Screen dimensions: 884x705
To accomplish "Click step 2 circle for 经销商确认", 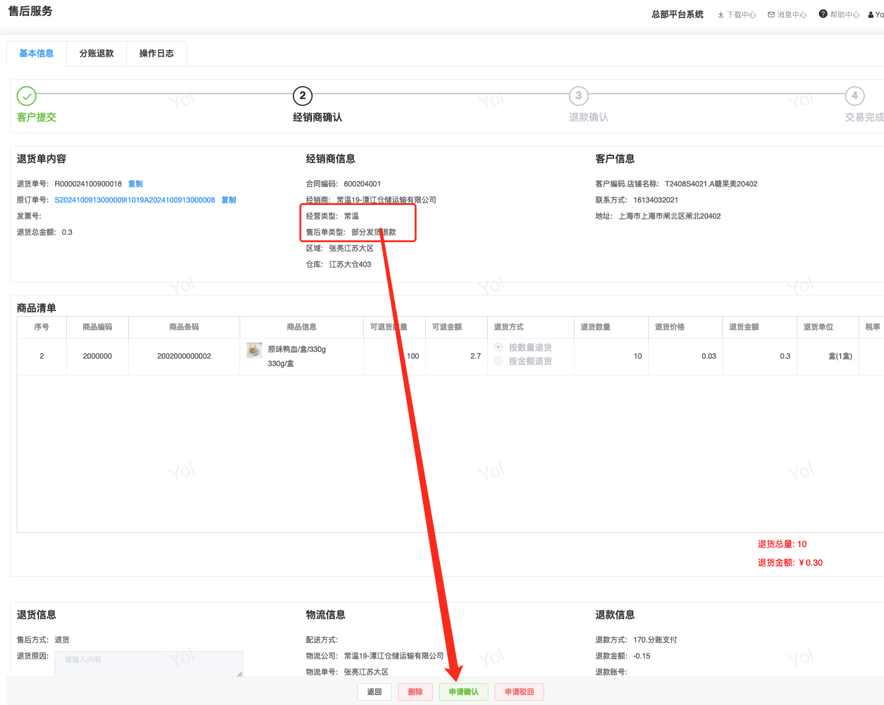I will pos(303,96).
